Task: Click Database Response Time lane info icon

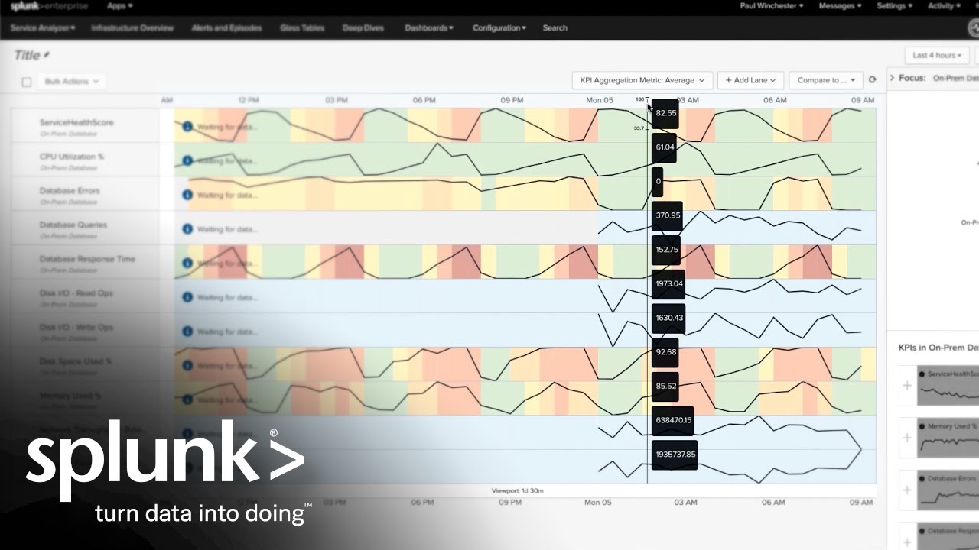Action: pyautogui.click(x=187, y=263)
